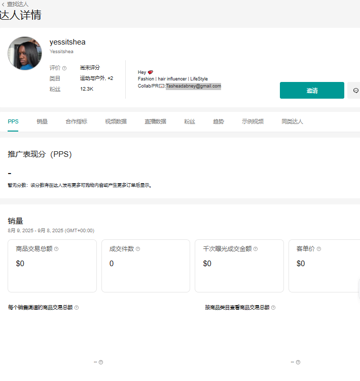Switch to the 销量 tab
The width and height of the screenshot is (360, 381).
42,121
